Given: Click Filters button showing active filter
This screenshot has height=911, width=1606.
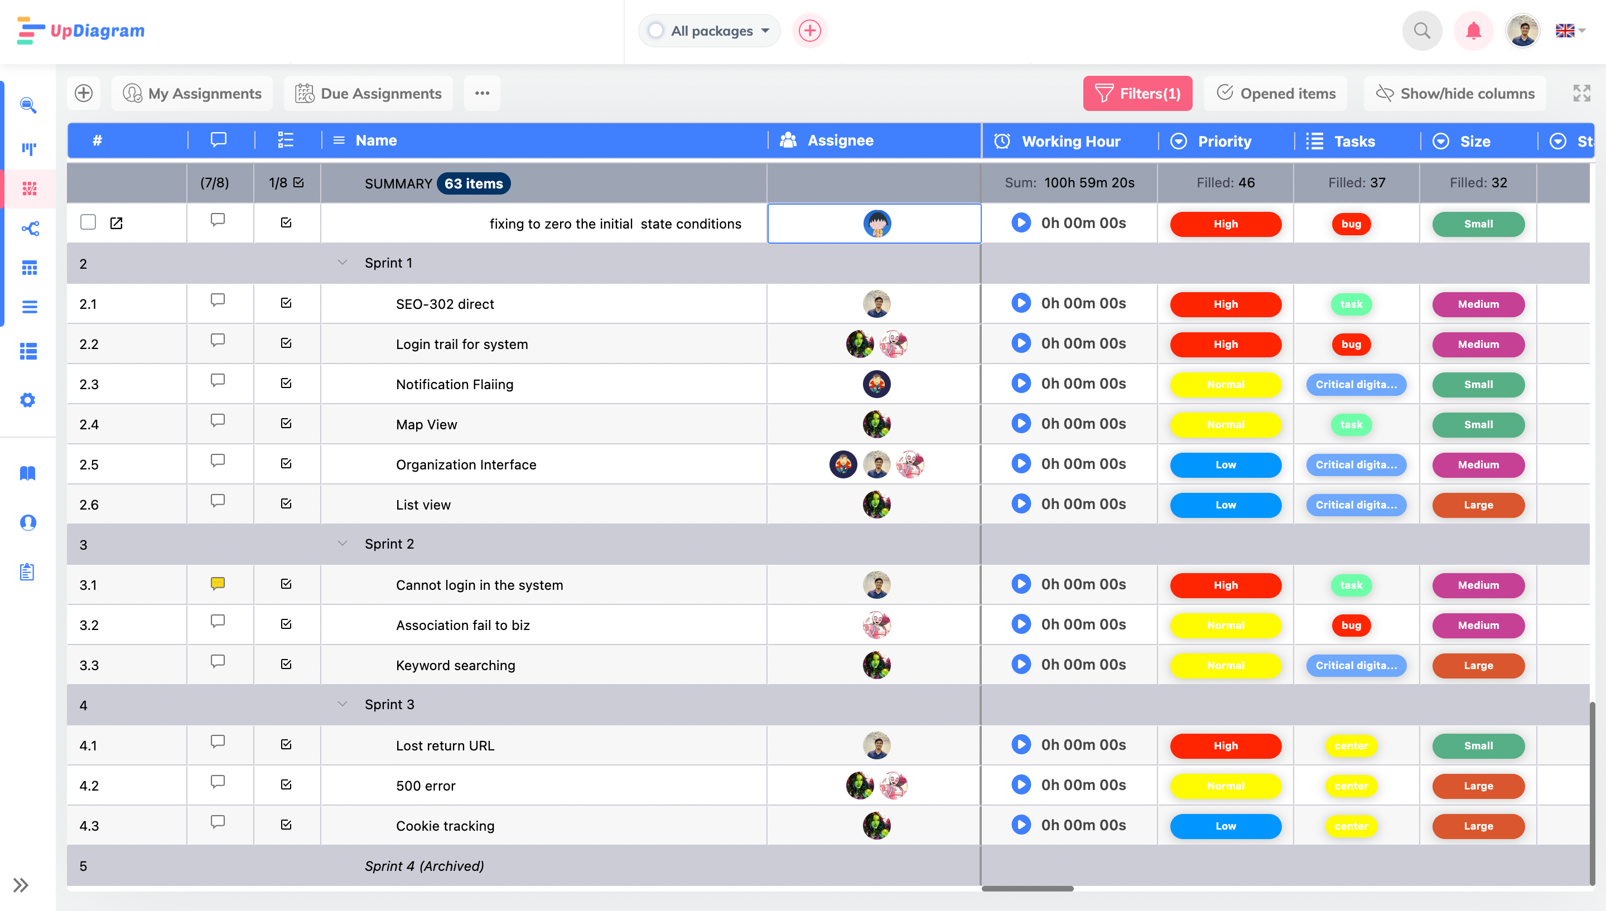Looking at the screenshot, I should (x=1140, y=93).
